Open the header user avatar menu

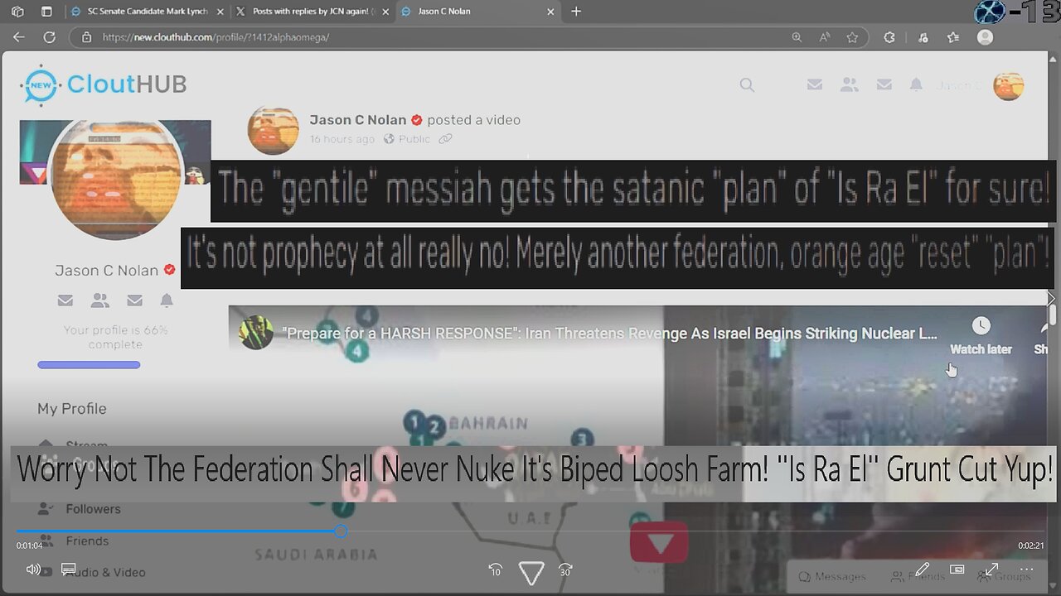[1009, 85]
